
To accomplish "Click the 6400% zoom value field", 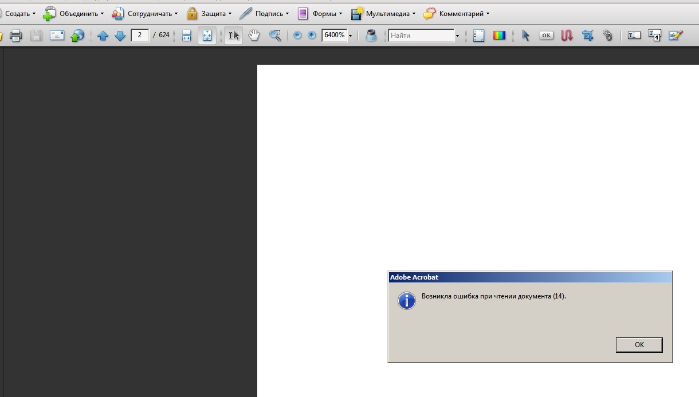I will coord(334,36).
